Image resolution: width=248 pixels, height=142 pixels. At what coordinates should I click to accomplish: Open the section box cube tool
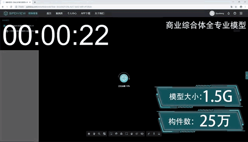(x=121, y=134)
